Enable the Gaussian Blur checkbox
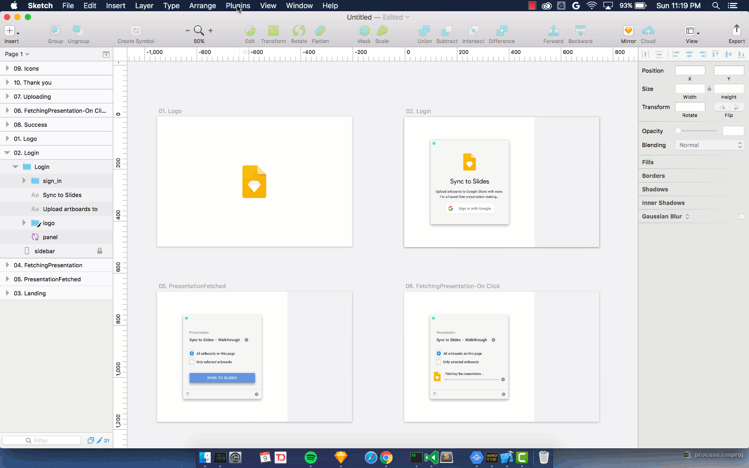This screenshot has width=749, height=468. (x=741, y=216)
